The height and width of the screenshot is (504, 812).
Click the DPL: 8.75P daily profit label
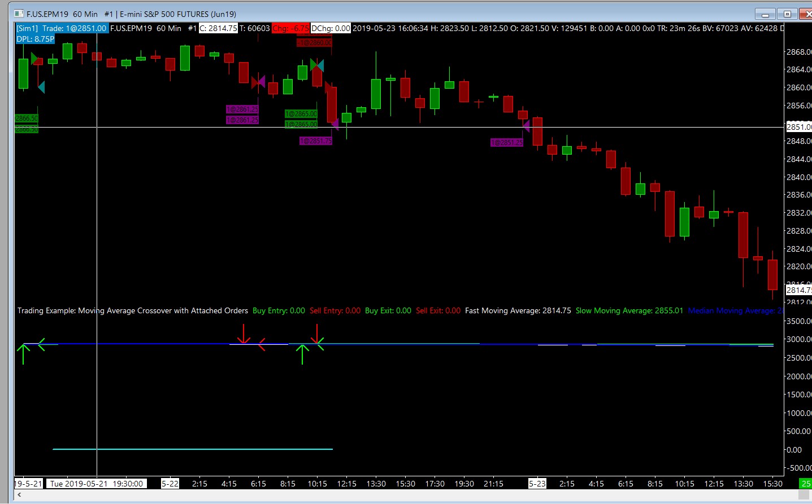tap(35, 39)
